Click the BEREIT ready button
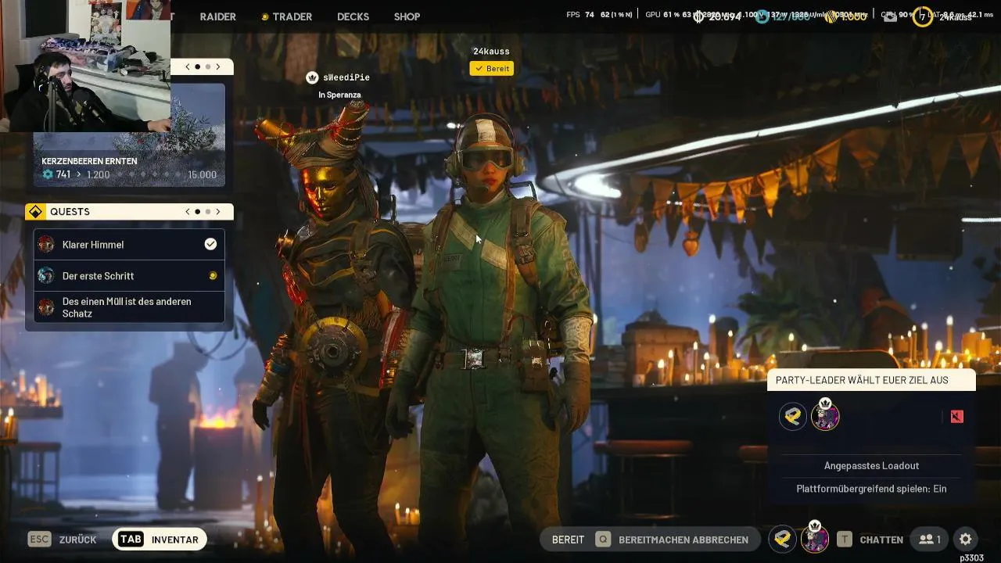The image size is (1001, 563). 568,540
